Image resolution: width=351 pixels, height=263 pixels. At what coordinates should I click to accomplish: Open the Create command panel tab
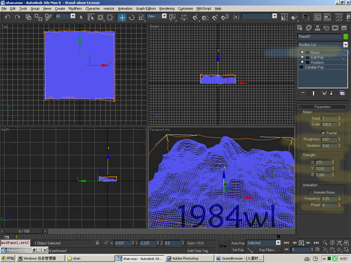(x=300, y=28)
